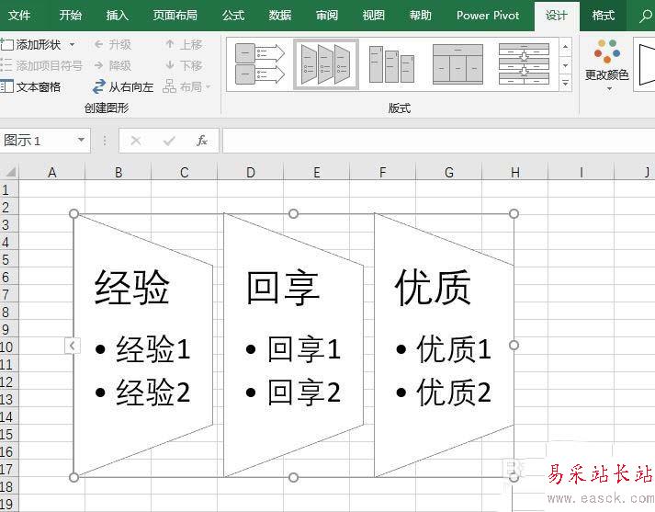Click the right-middle SmartArt resize handle

click(514, 346)
